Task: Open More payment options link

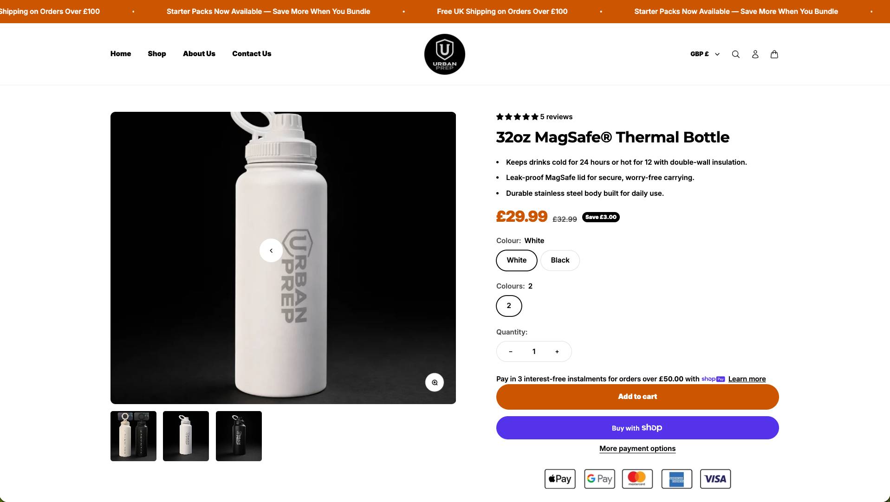Action: [x=637, y=449]
